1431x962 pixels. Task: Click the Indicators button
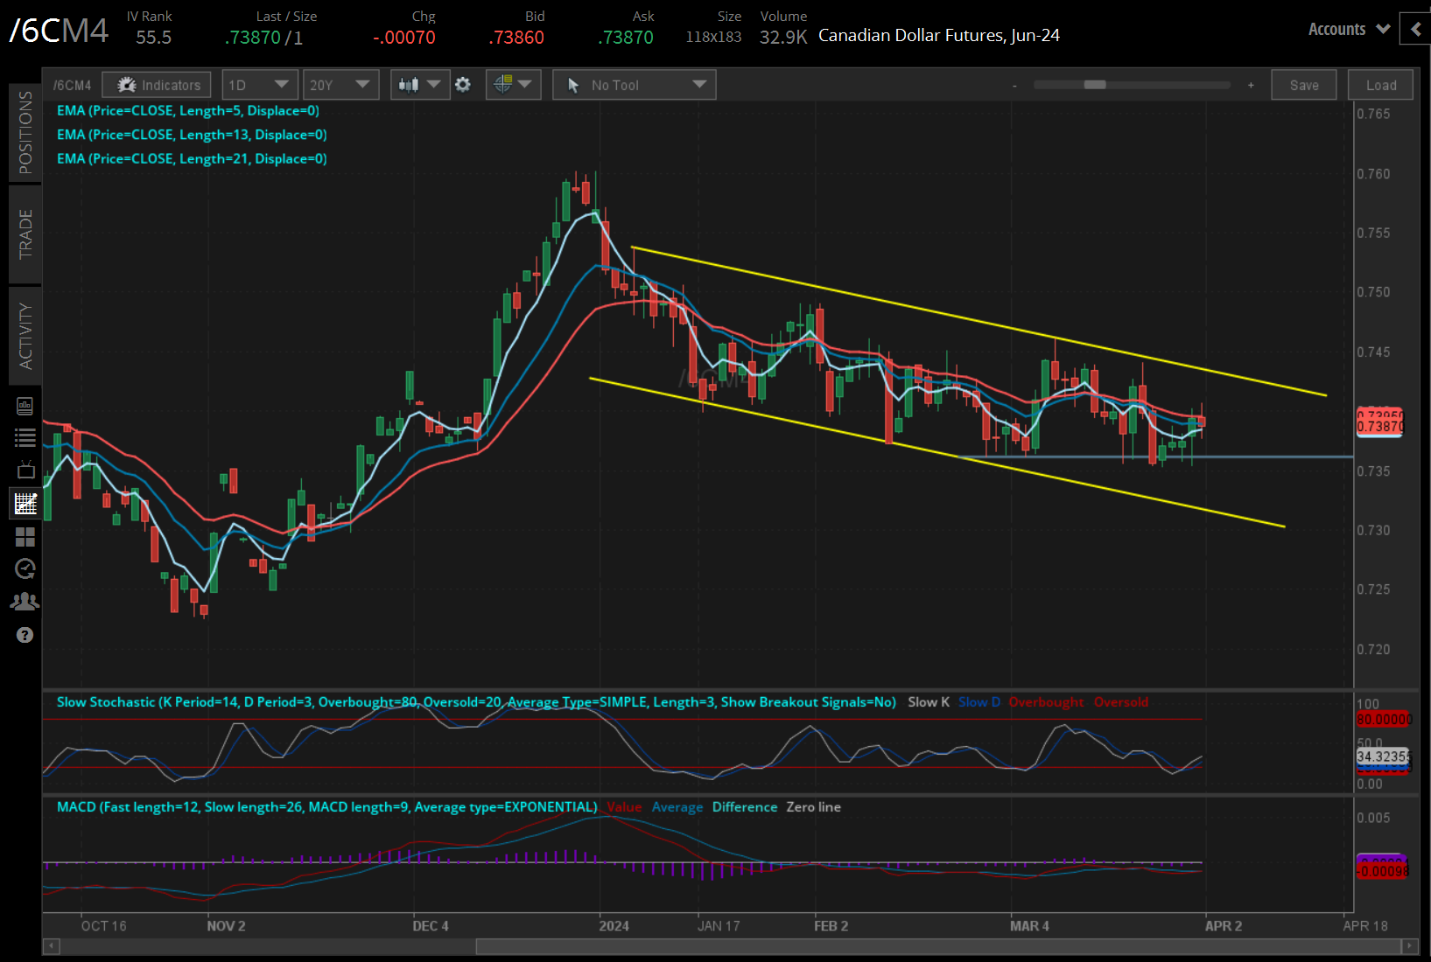point(157,85)
